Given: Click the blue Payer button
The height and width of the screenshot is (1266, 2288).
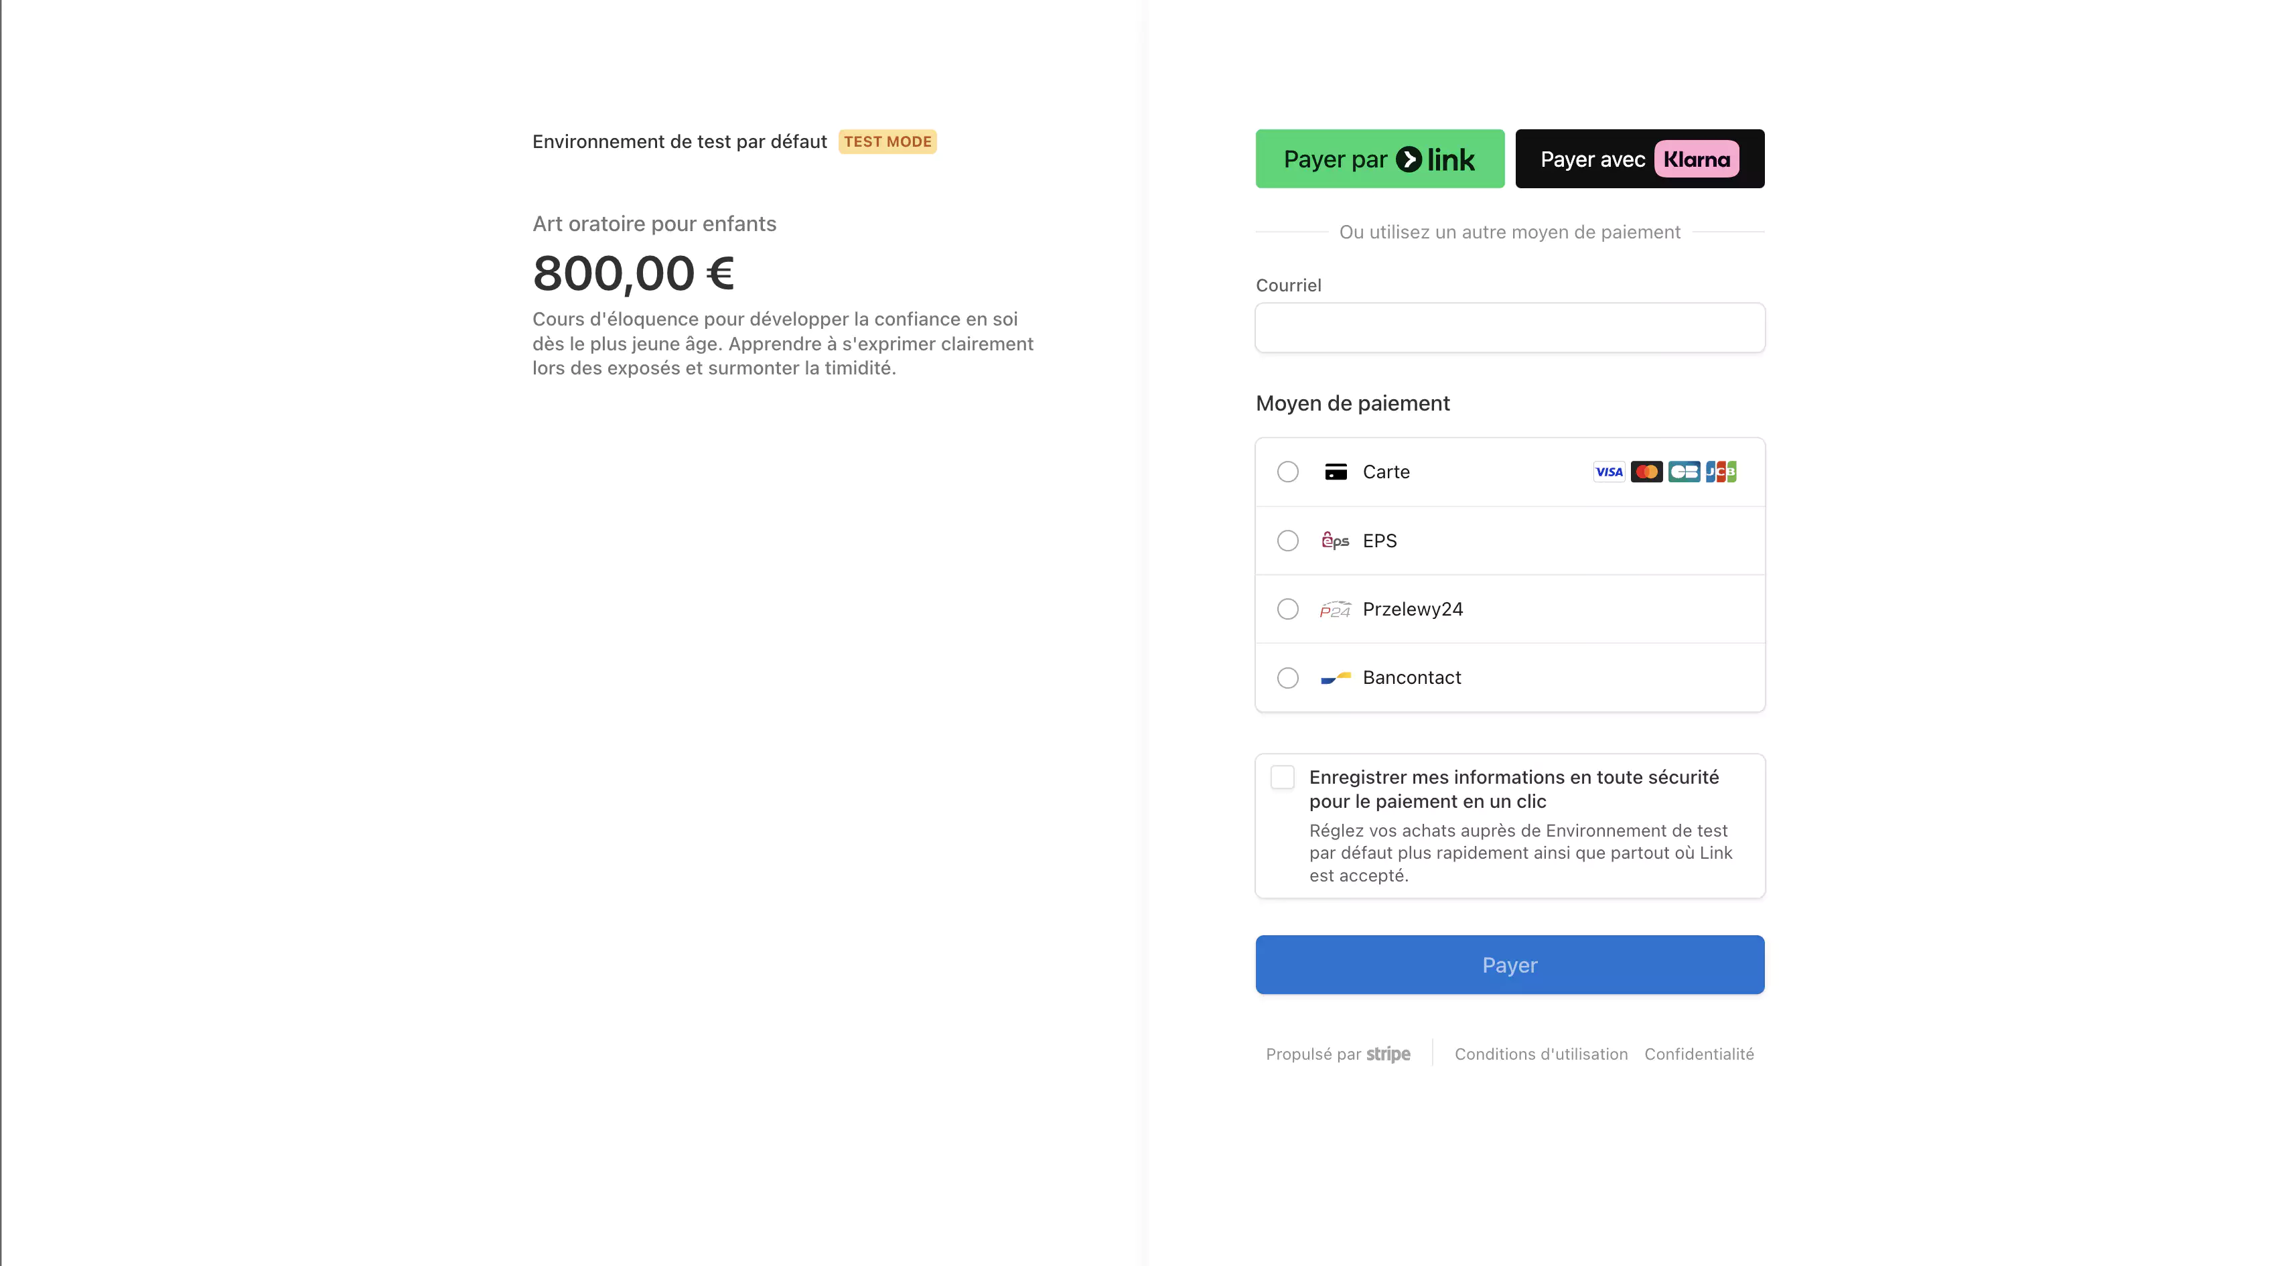Looking at the screenshot, I should click(x=1509, y=965).
